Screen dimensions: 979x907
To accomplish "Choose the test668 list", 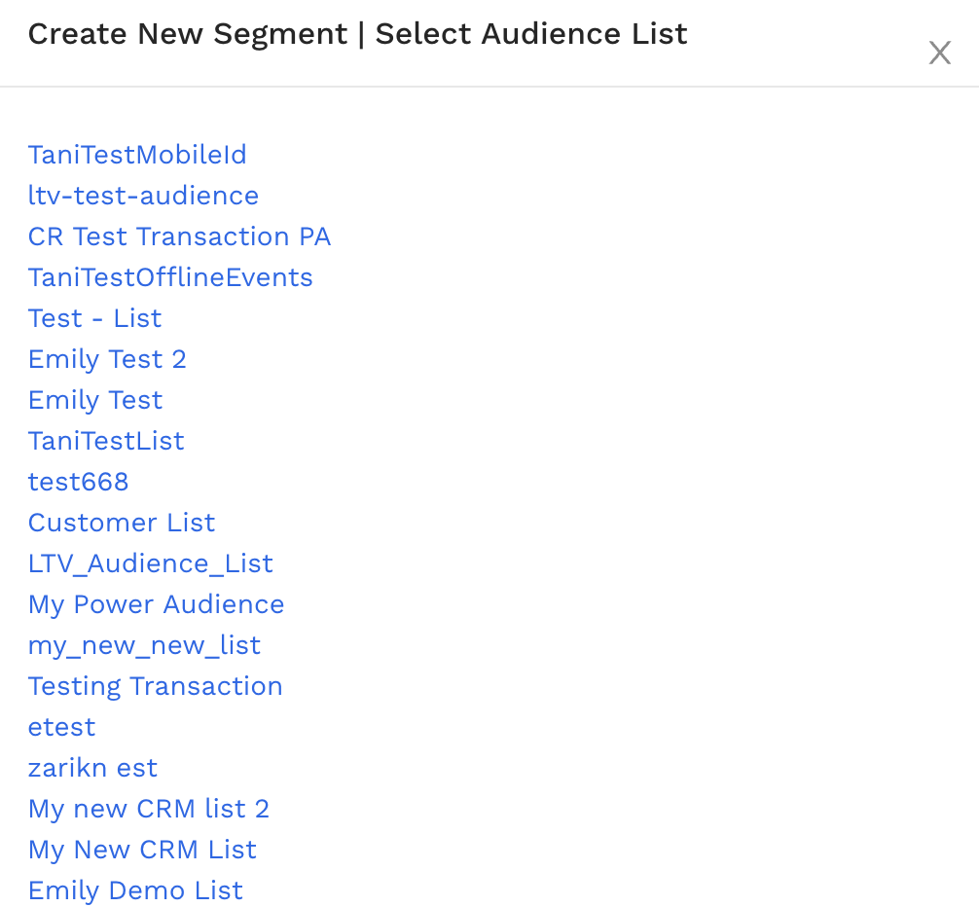I will click(78, 482).
